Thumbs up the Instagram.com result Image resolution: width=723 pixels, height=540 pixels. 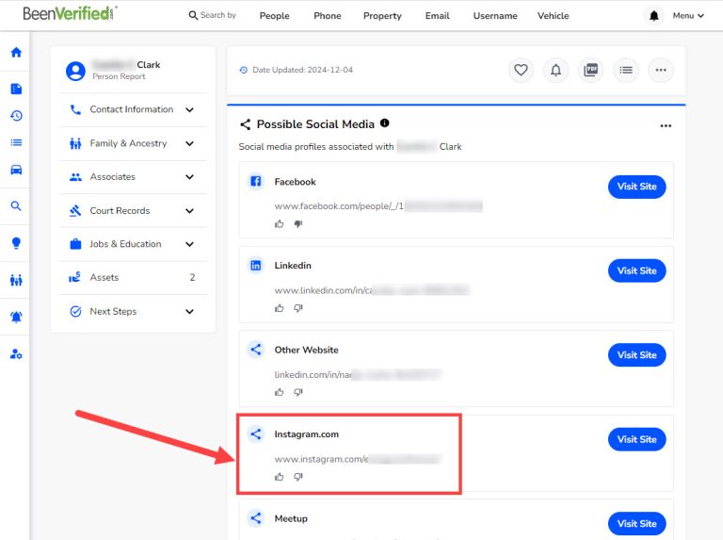click(280, 477)
